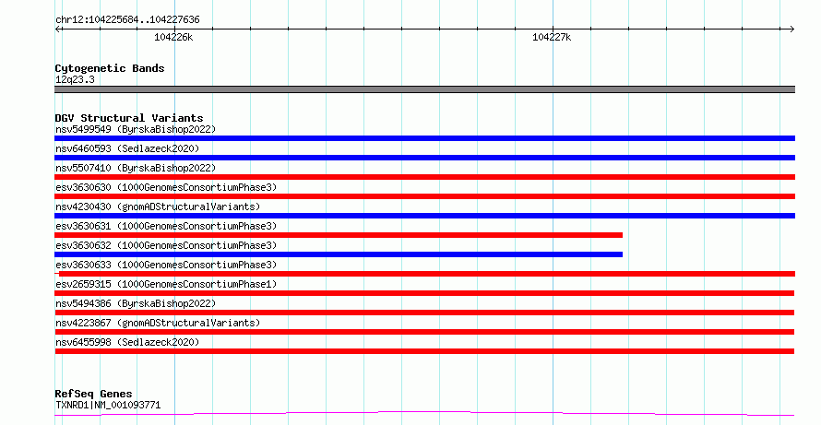Click the 12q23.3 band label
The image size is (821, 425).
(75, 79)
